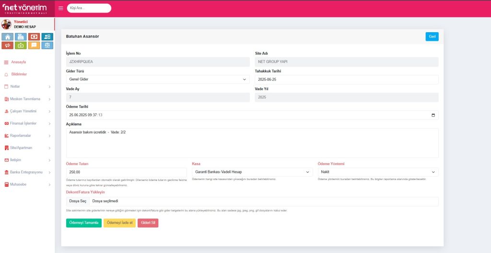Open the Gider Türü dropdown

click(x=157, y=79)
